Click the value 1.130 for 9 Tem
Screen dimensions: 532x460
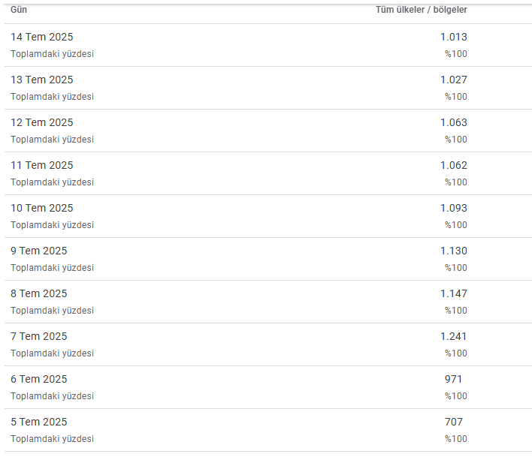(454, 251)
